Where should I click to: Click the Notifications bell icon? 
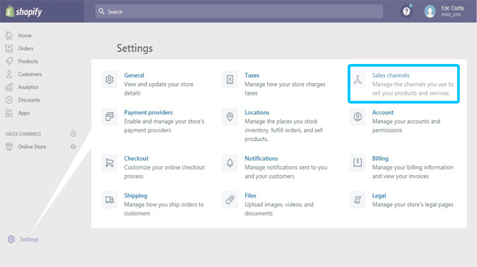[x=230, y=163]
